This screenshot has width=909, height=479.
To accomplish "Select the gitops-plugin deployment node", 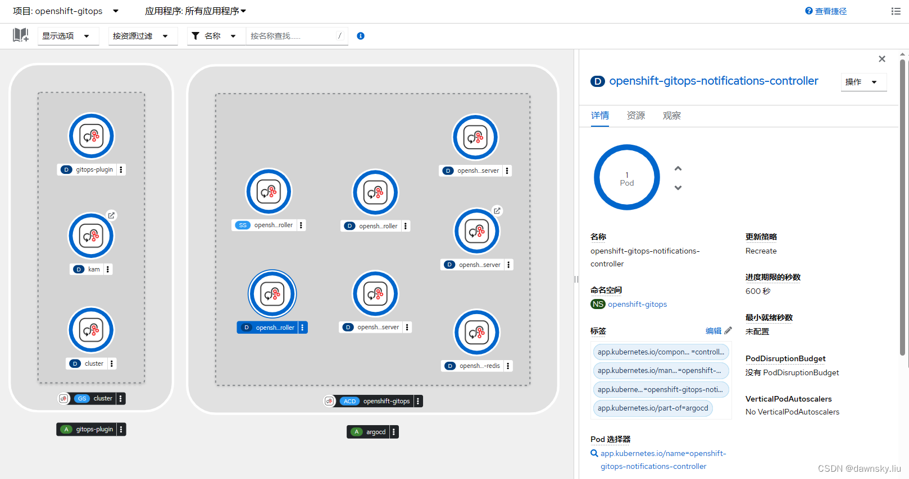I will [92, 136].
